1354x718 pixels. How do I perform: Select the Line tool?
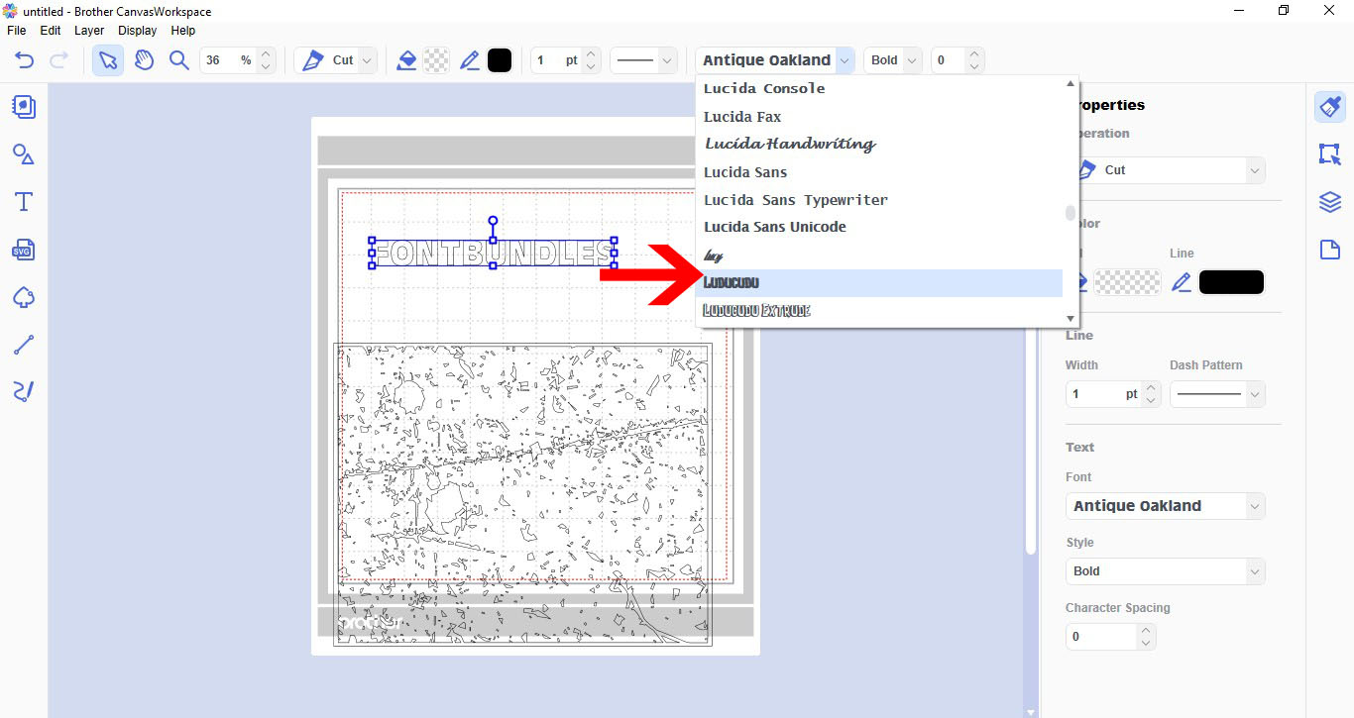pyautogui.click(x=23, y=344)
